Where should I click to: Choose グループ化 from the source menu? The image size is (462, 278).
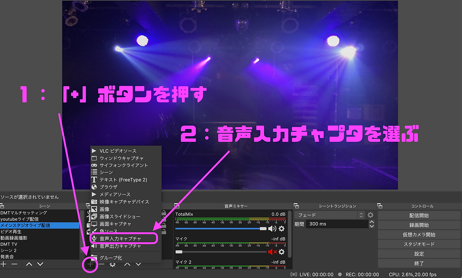point(126,258)
